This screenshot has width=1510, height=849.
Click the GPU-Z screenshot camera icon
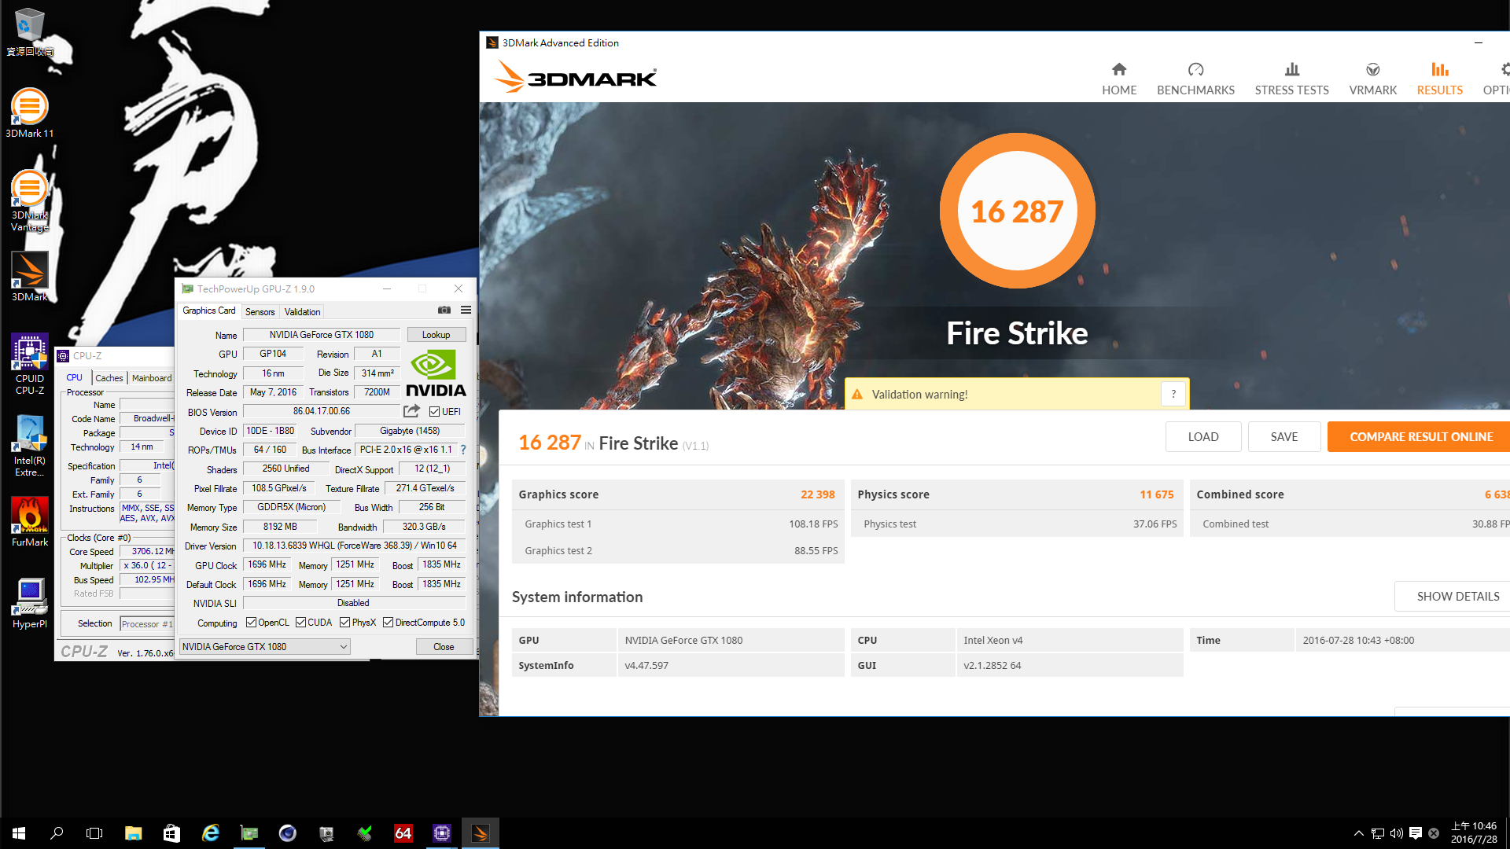[444, 311]
